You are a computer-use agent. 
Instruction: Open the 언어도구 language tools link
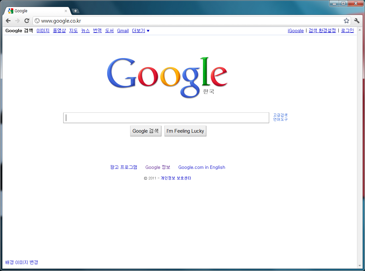coord(280,119)
